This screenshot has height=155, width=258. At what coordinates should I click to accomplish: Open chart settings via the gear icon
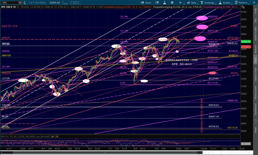point(172,3)
